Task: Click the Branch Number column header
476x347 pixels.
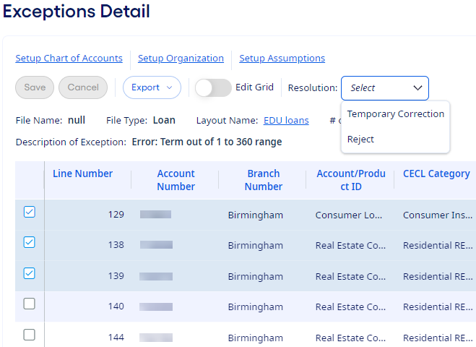Action: tap(263, 180)
